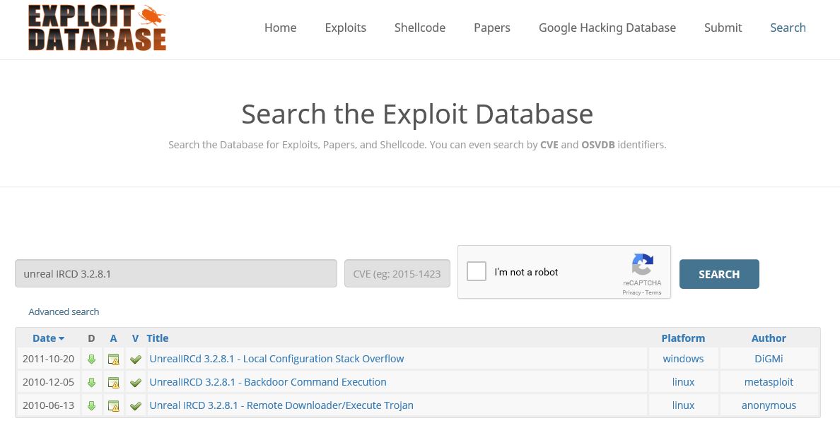Sort results by Date column

click(x=48, y=338)
